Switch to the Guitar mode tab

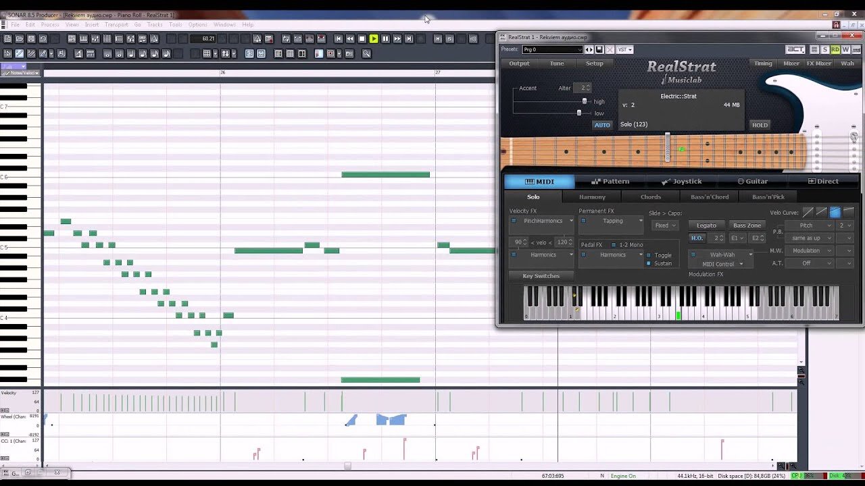click(x=752, y=182)
